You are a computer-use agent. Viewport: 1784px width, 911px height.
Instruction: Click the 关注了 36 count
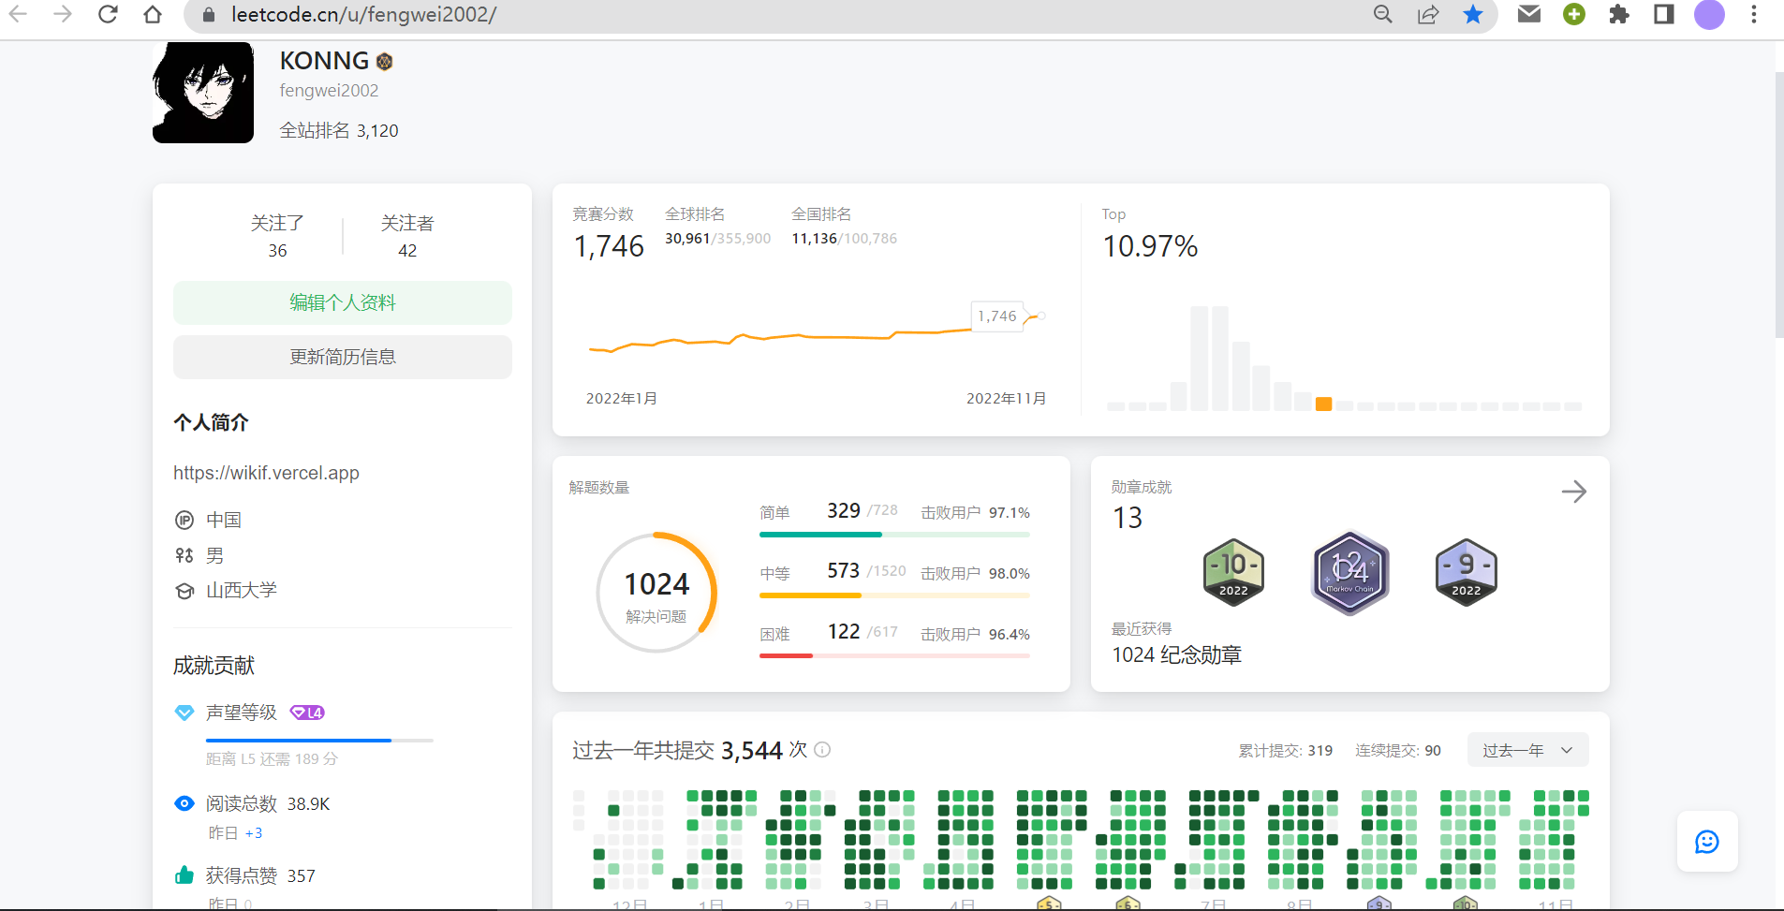pos(277,236)
